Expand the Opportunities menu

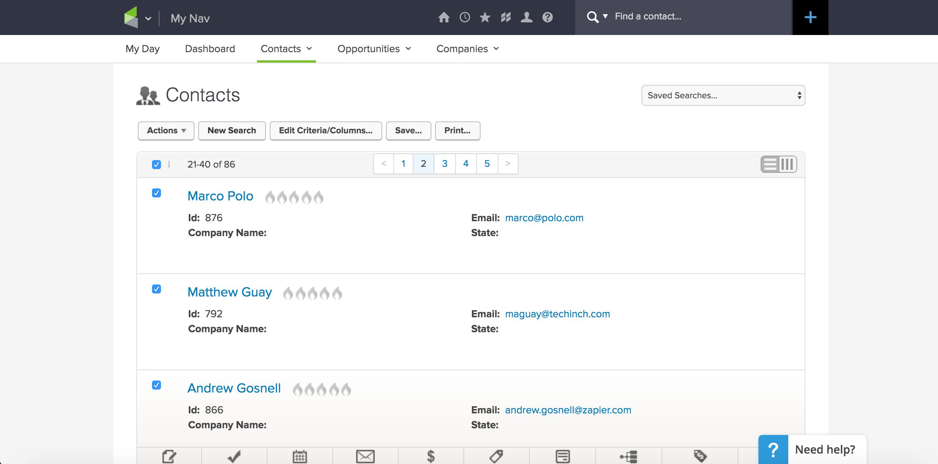tap(374, 49)
